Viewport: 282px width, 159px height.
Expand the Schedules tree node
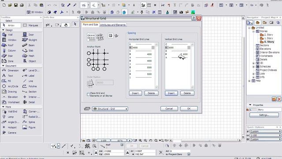[x=253, y=67]
